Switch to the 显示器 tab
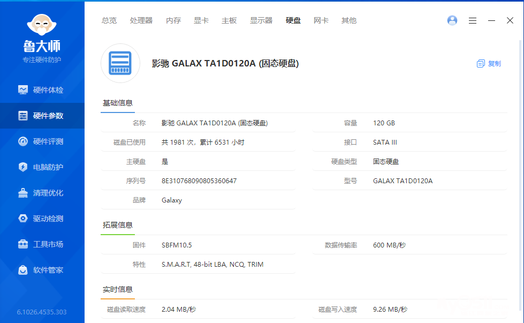Image resolution: width=524 pixels, height=323 pixels. 261,20
